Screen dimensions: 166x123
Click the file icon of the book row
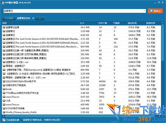(x=4, y=89)
